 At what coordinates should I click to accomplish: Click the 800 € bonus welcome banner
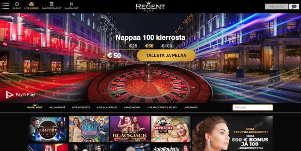[233, 133]
